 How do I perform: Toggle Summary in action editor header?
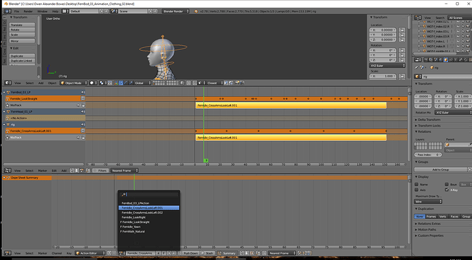click(226, 253)
